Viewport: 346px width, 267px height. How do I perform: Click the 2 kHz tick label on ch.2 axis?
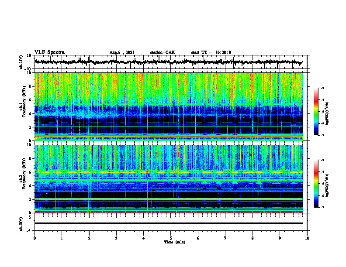point(31,199)
